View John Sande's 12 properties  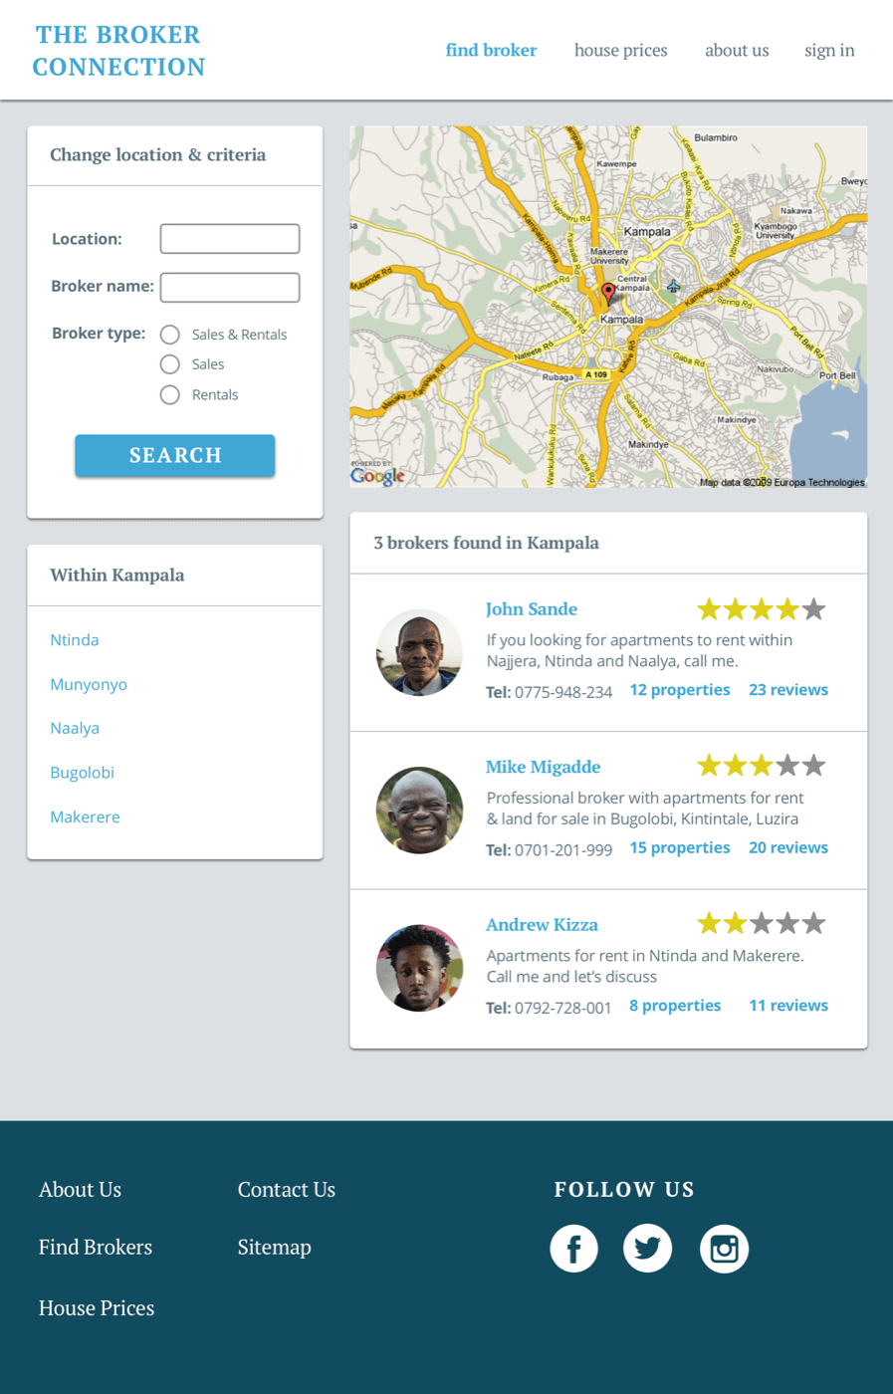pyautogui.click(x=679, y=689)
